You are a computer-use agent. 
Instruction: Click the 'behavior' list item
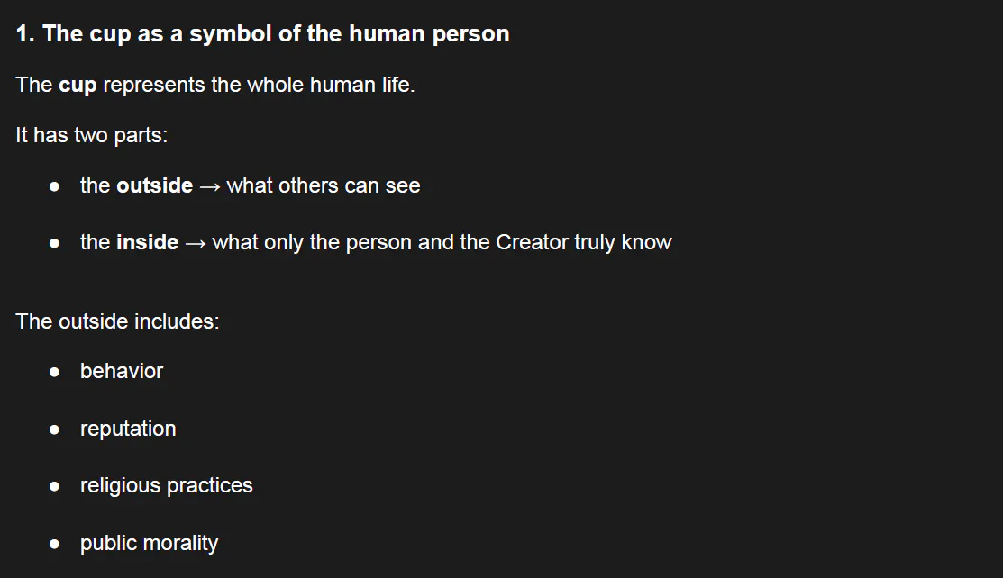point(122,372)
